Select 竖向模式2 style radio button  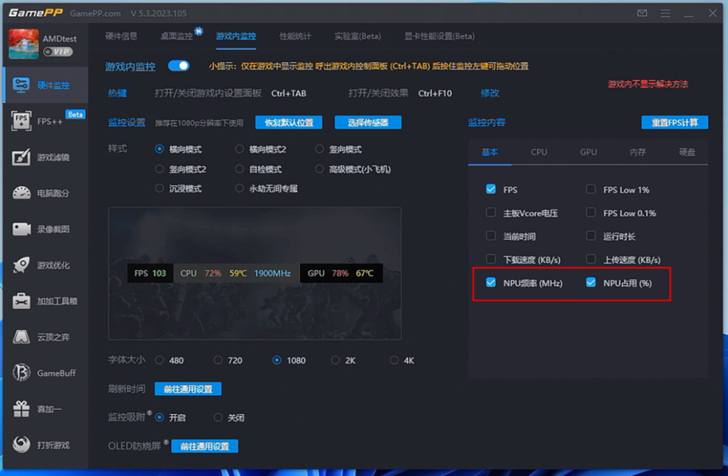159,169
